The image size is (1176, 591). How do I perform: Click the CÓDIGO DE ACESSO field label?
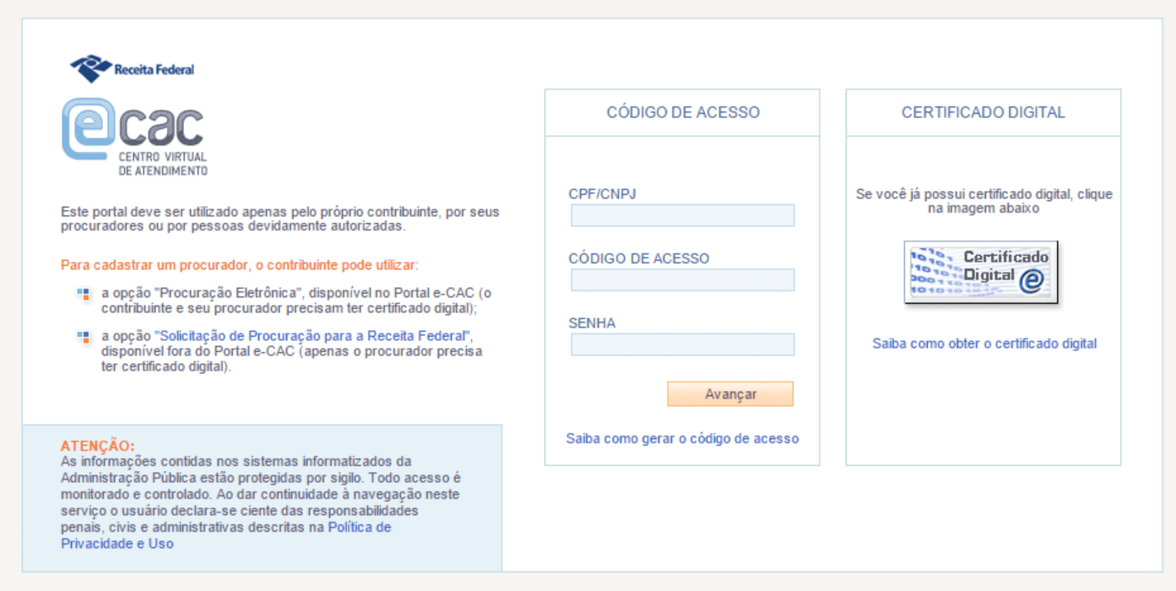click(639, 258)
